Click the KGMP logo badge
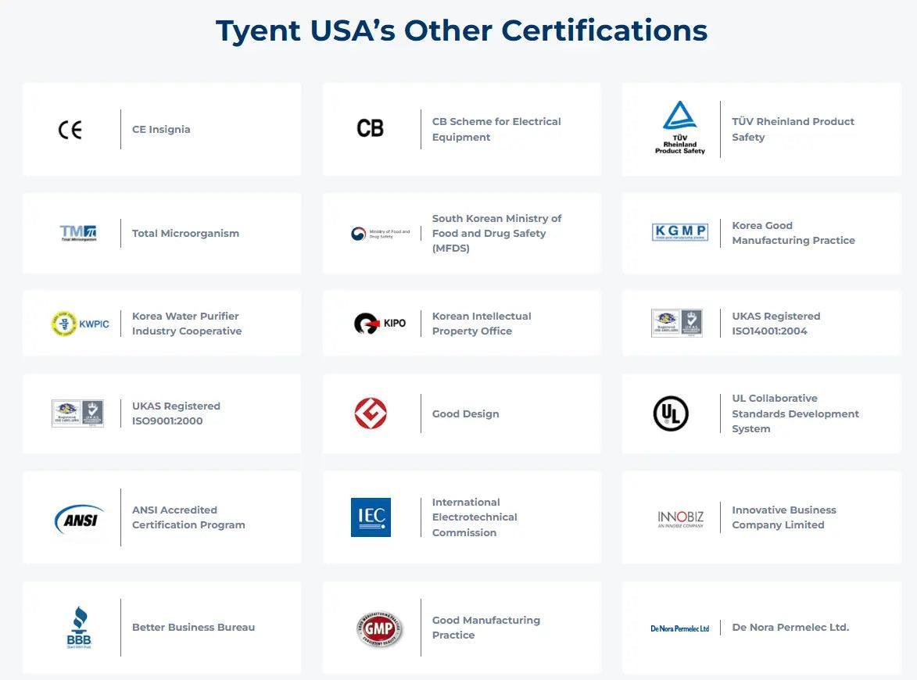The image size is (917, 680). pyautogui.click(x=679, y=232)
